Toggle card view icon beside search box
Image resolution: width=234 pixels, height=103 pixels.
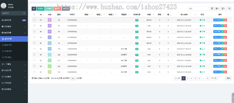click(212, 9)
